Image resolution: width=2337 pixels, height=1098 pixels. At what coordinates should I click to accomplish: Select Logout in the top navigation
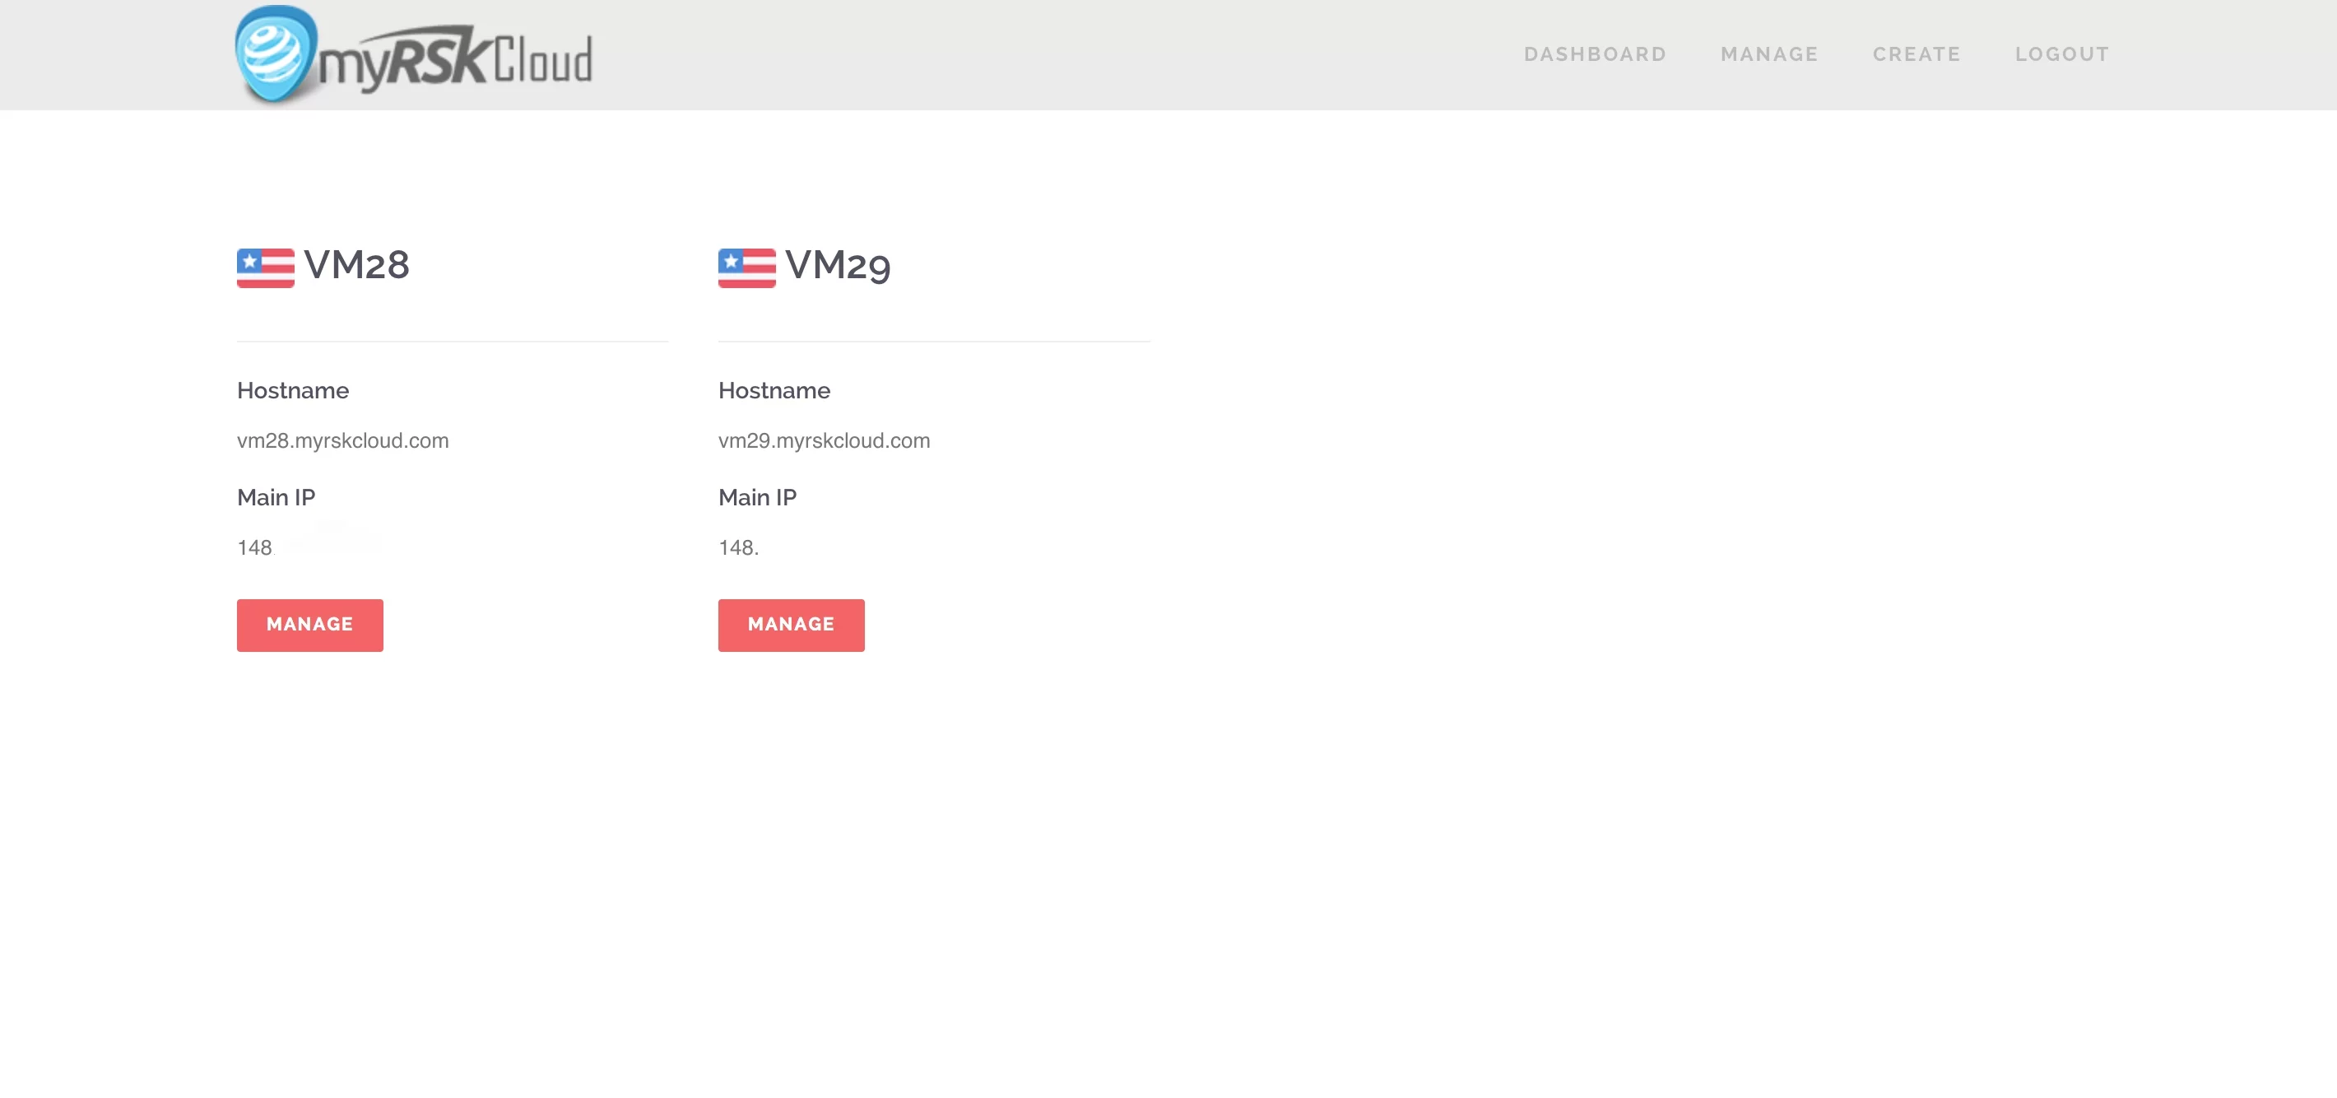pyautogui.click(x=2061, y=54)
